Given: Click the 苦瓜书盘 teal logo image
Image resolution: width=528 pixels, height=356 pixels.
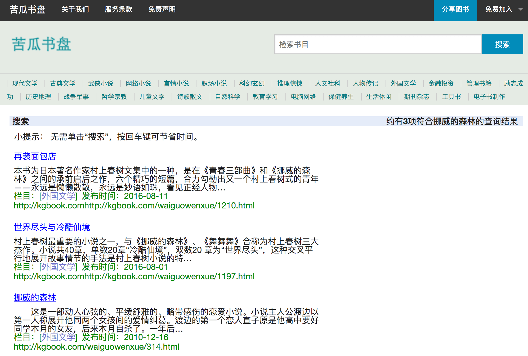Looking at the screenshot, I should coord(42,44).
